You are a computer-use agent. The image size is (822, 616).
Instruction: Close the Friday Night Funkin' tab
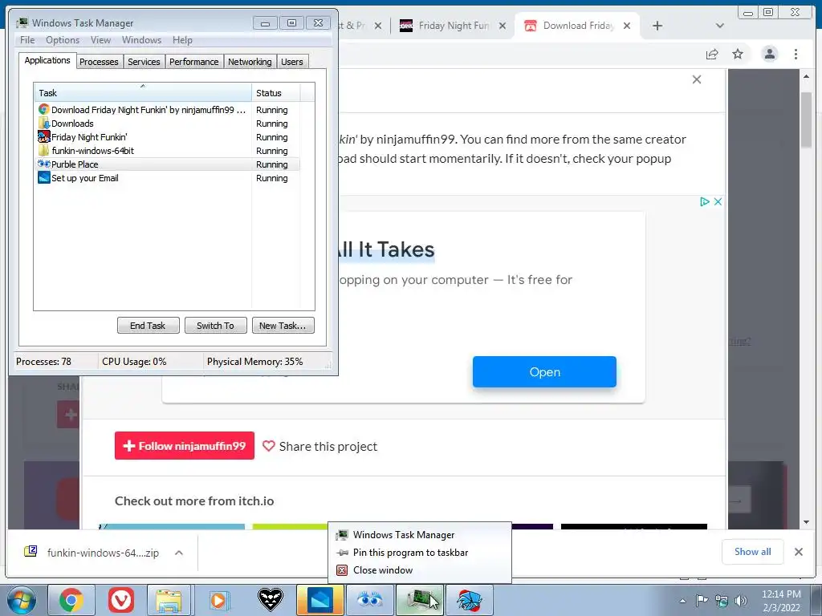(503, 26)
